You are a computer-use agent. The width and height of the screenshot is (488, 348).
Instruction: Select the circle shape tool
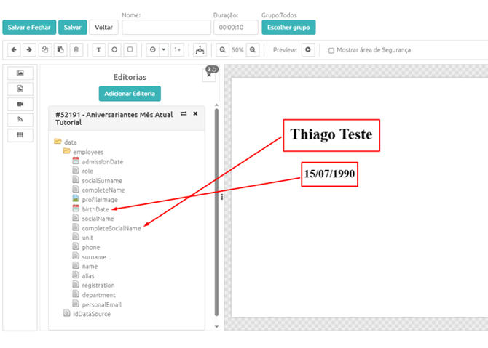click(x=114, y=49)
